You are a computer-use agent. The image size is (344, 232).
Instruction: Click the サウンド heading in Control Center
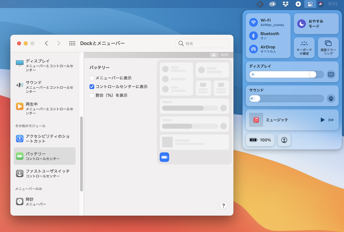point(256,90)
